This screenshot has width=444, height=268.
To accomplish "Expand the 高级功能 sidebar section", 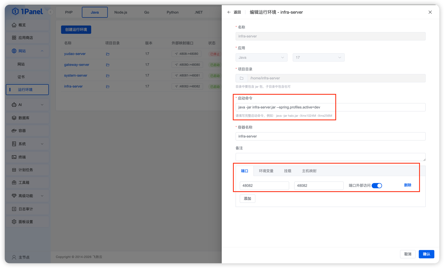I will tap(27, 196).
